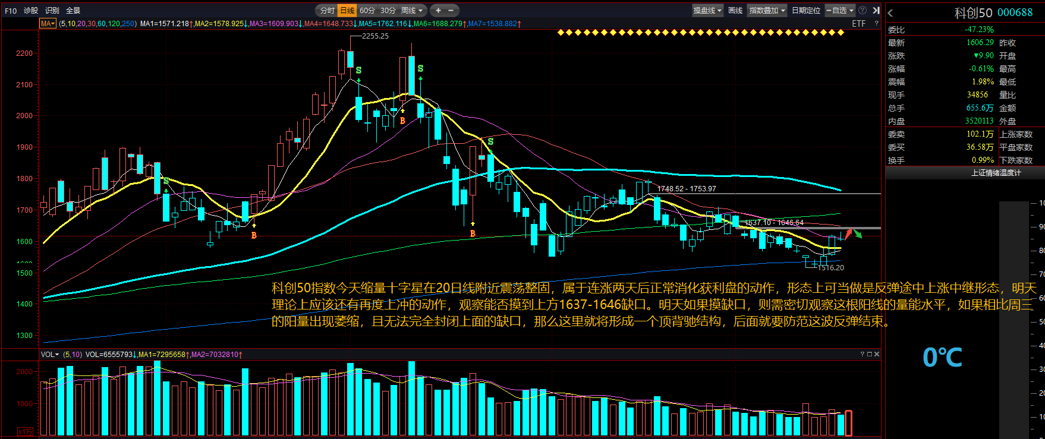Open the VOL indicator dropdown
Screen dimensions: 1045x439
tap(50, 355)
